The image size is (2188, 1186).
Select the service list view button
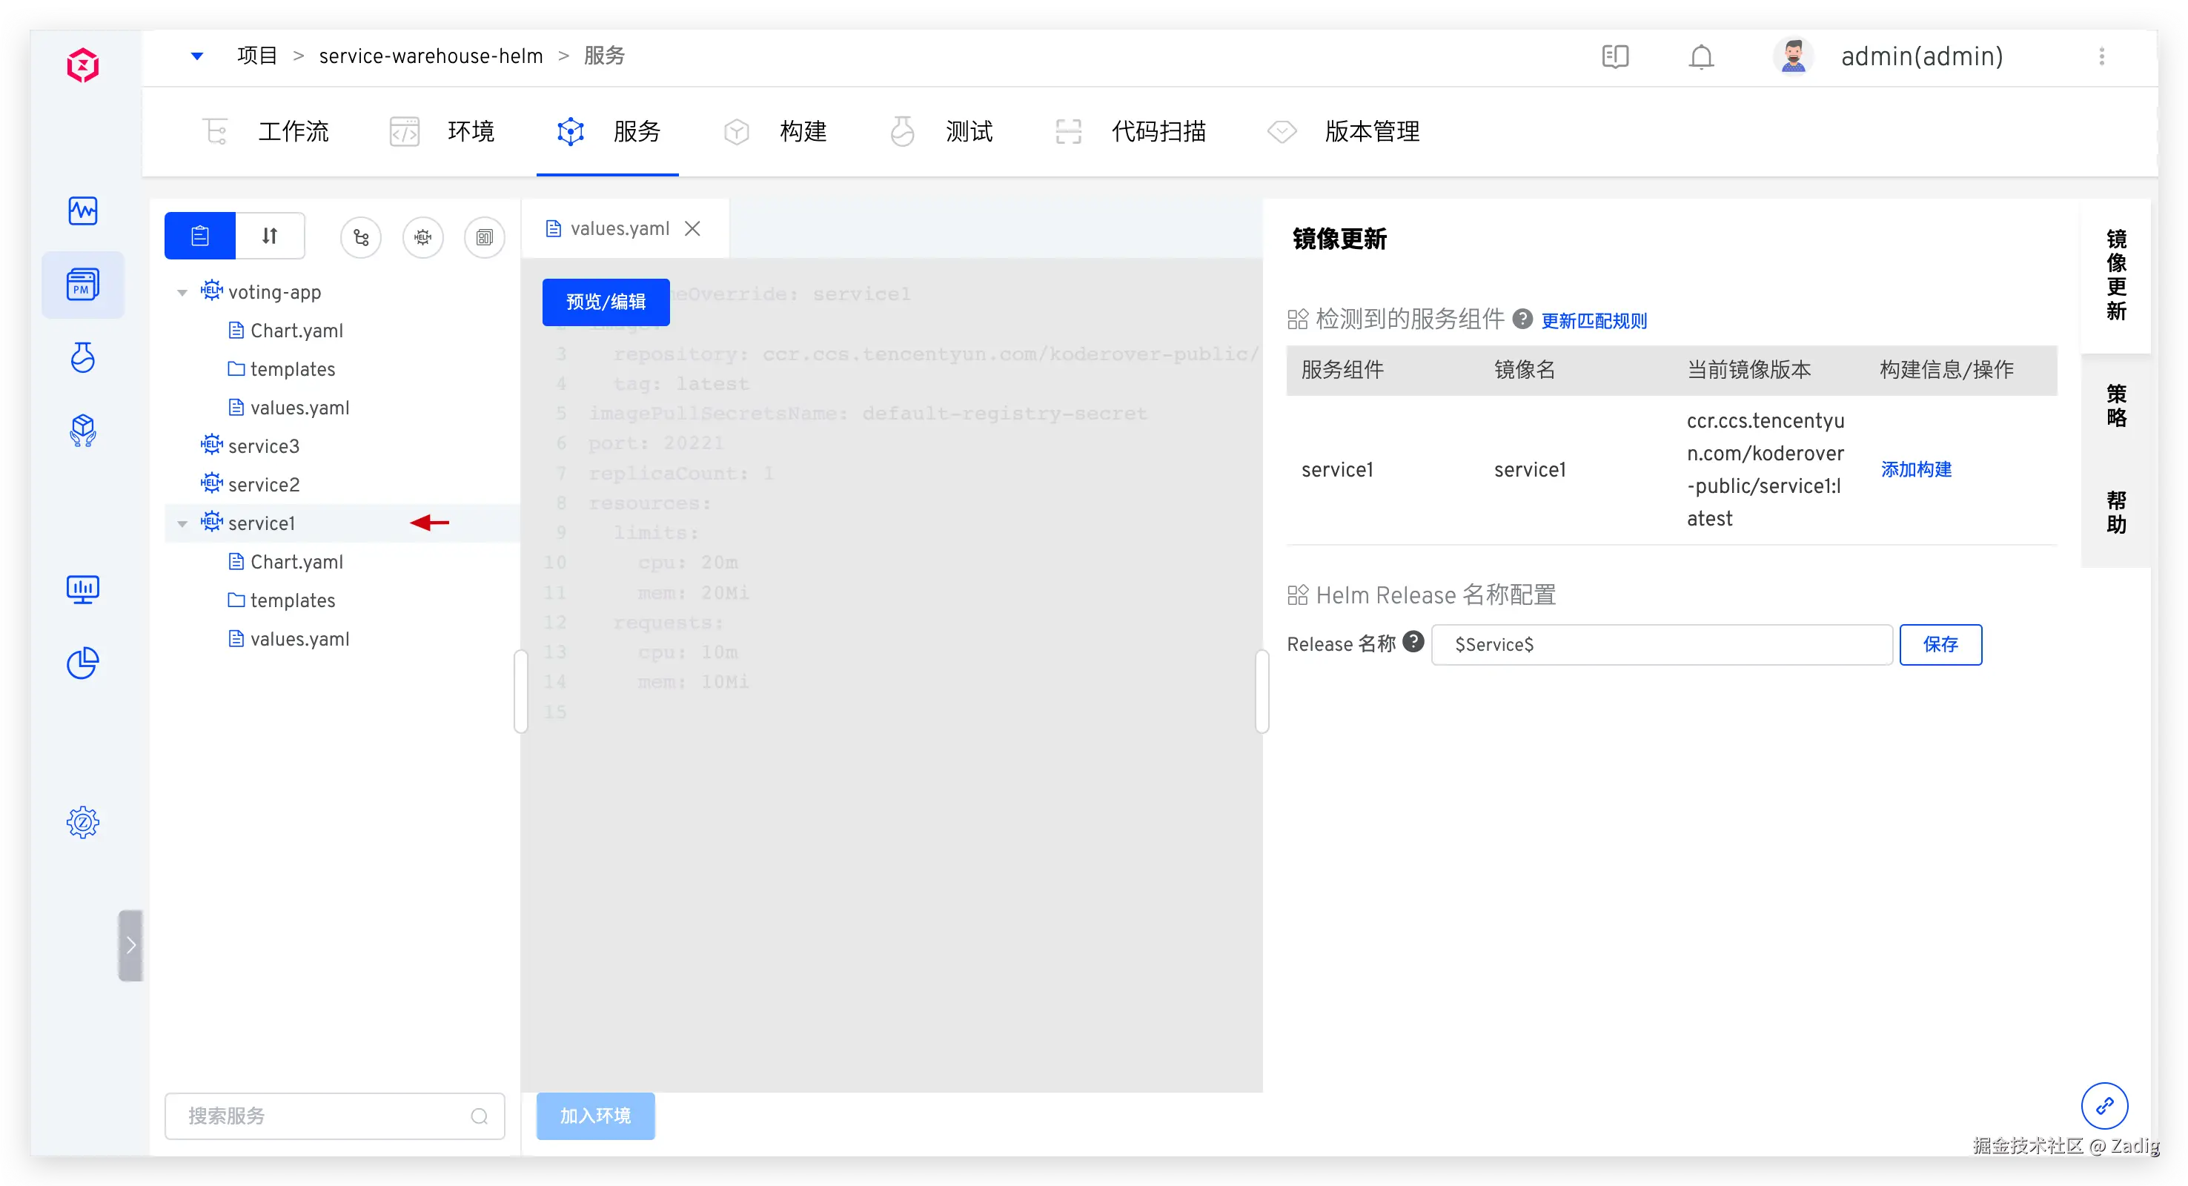click(199, 235)
